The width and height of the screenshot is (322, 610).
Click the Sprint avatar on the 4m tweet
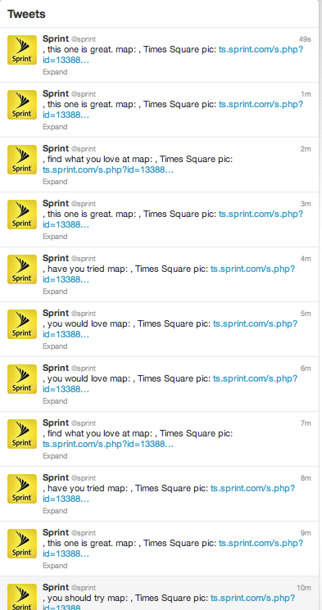tap(22, 269)
